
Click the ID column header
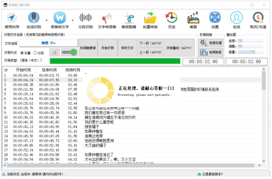(x=6, y=70)
